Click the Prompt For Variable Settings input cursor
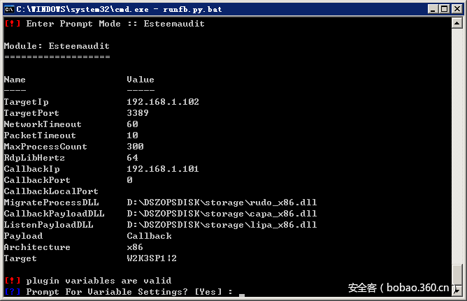The image size is (467, 301). (241, 294)
